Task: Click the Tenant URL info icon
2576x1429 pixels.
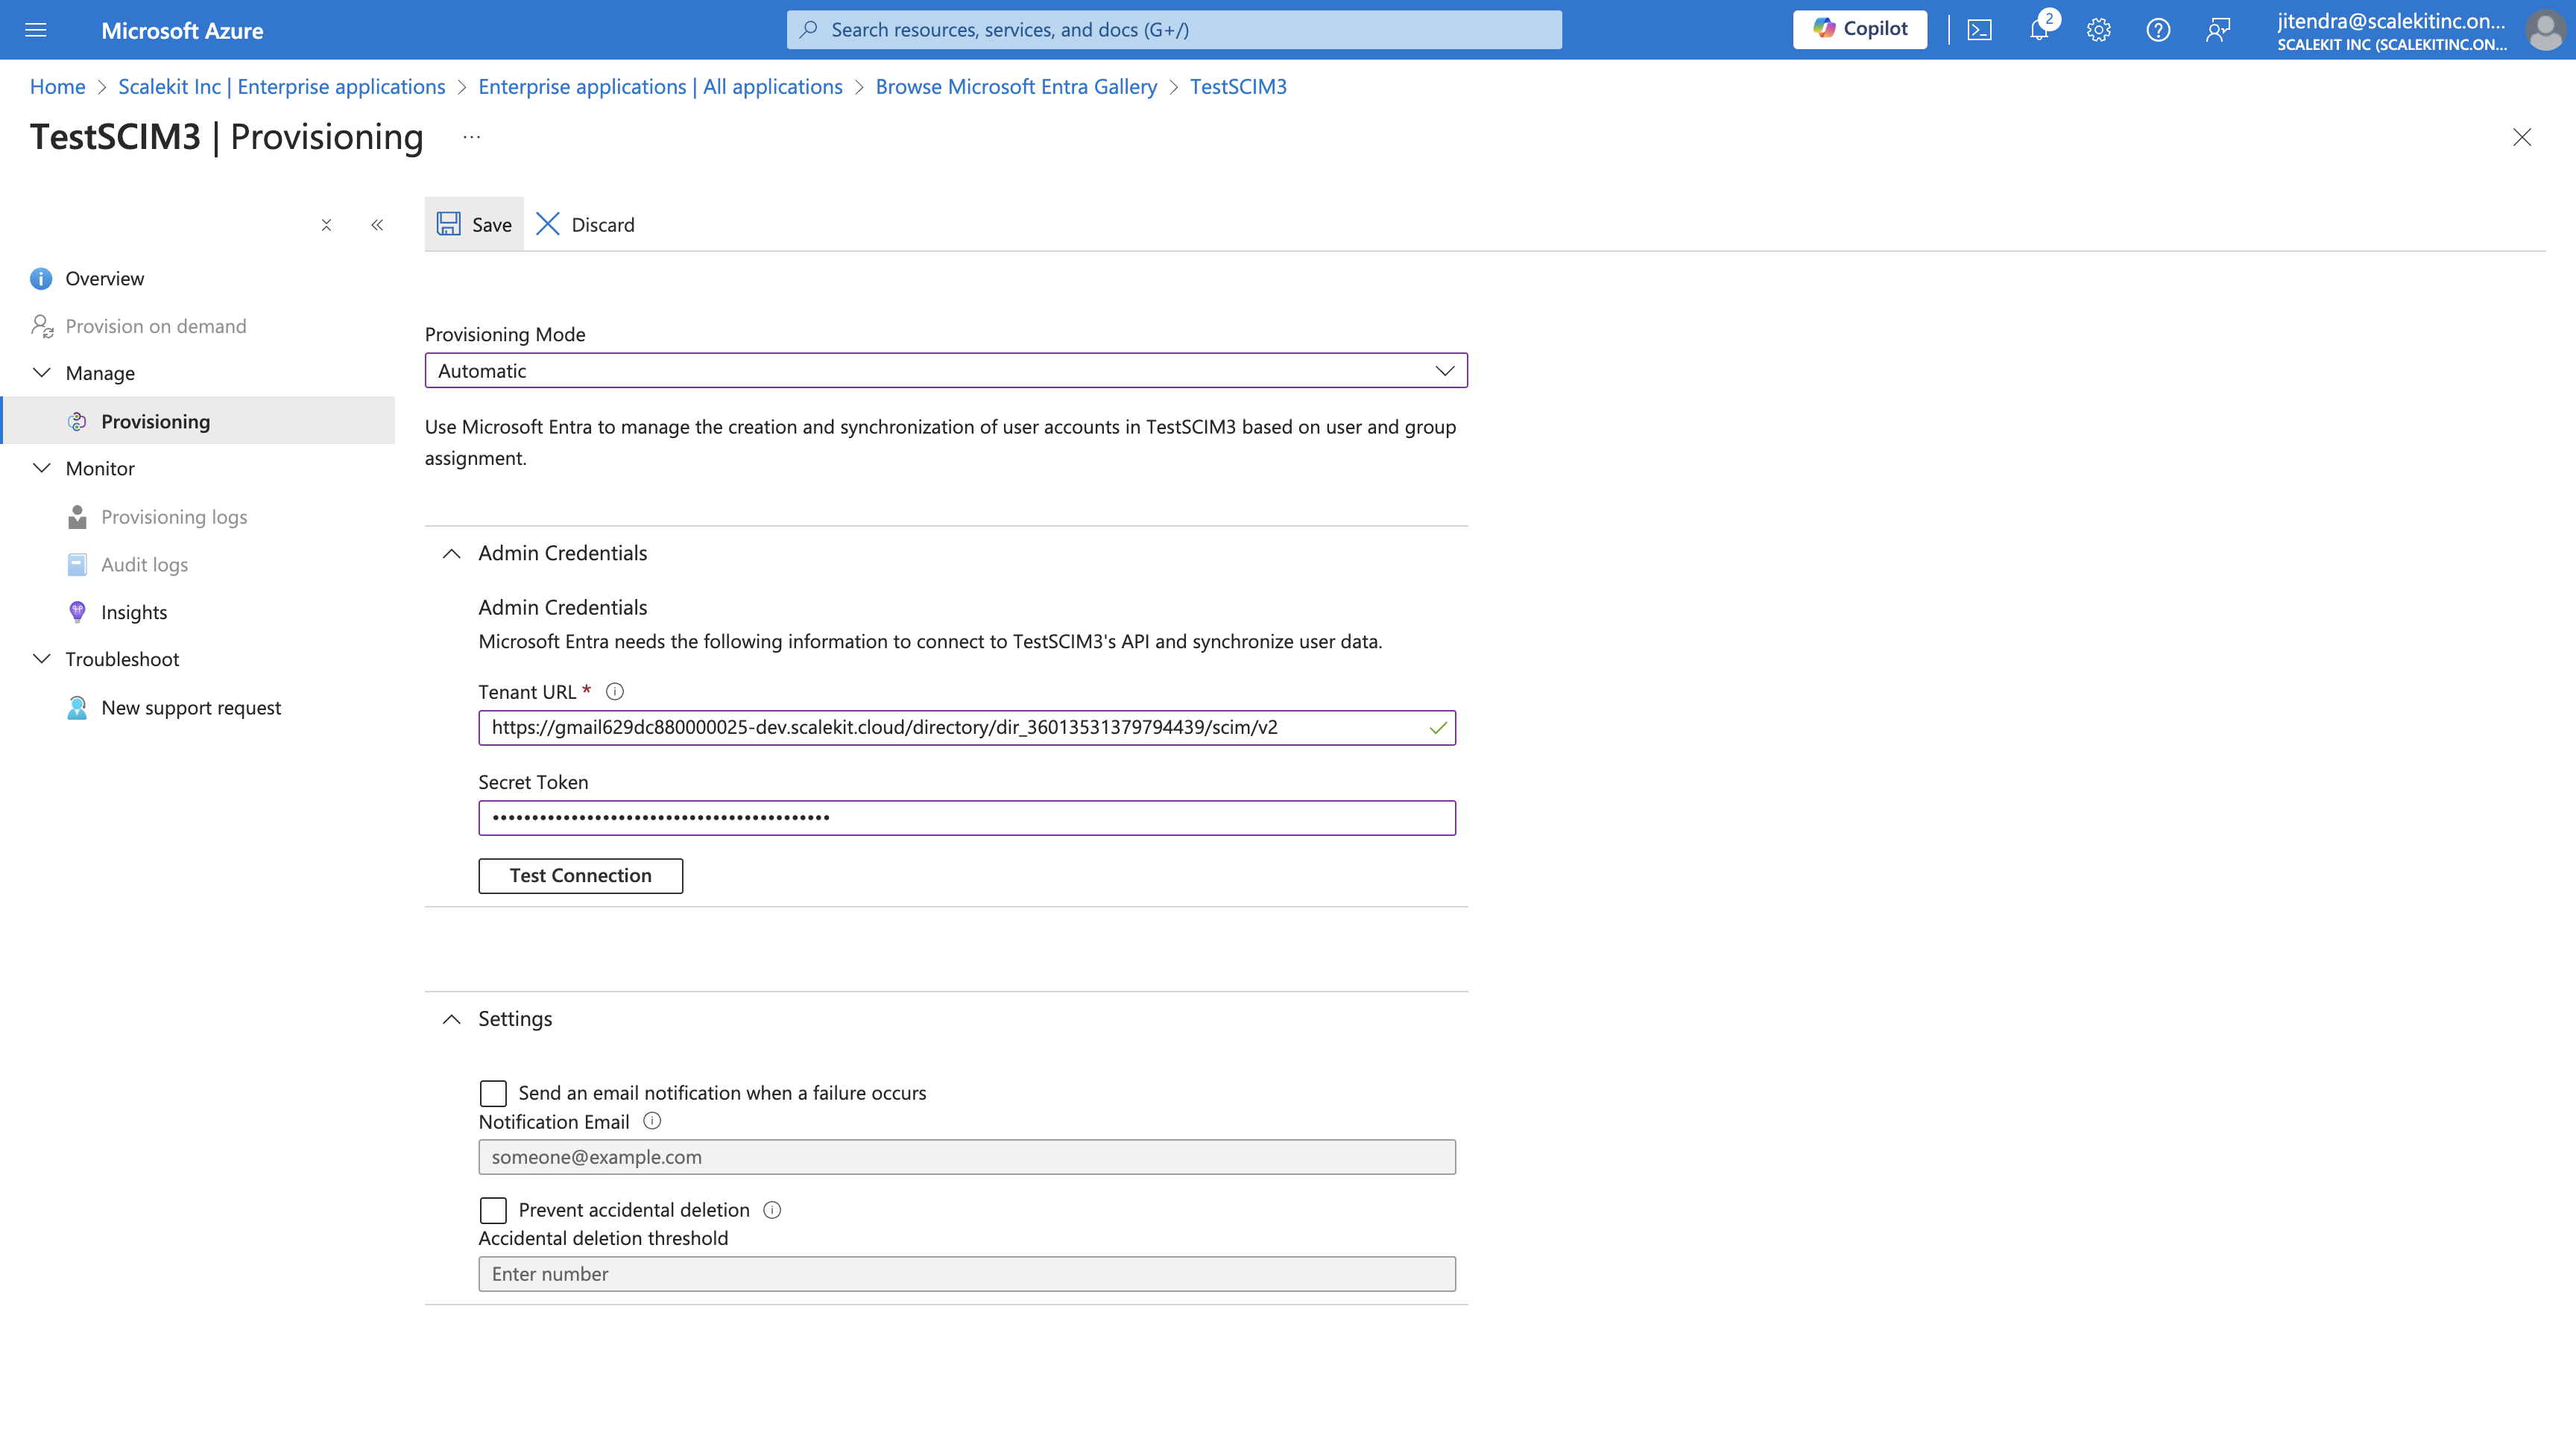Action: (x=615, y=691)
